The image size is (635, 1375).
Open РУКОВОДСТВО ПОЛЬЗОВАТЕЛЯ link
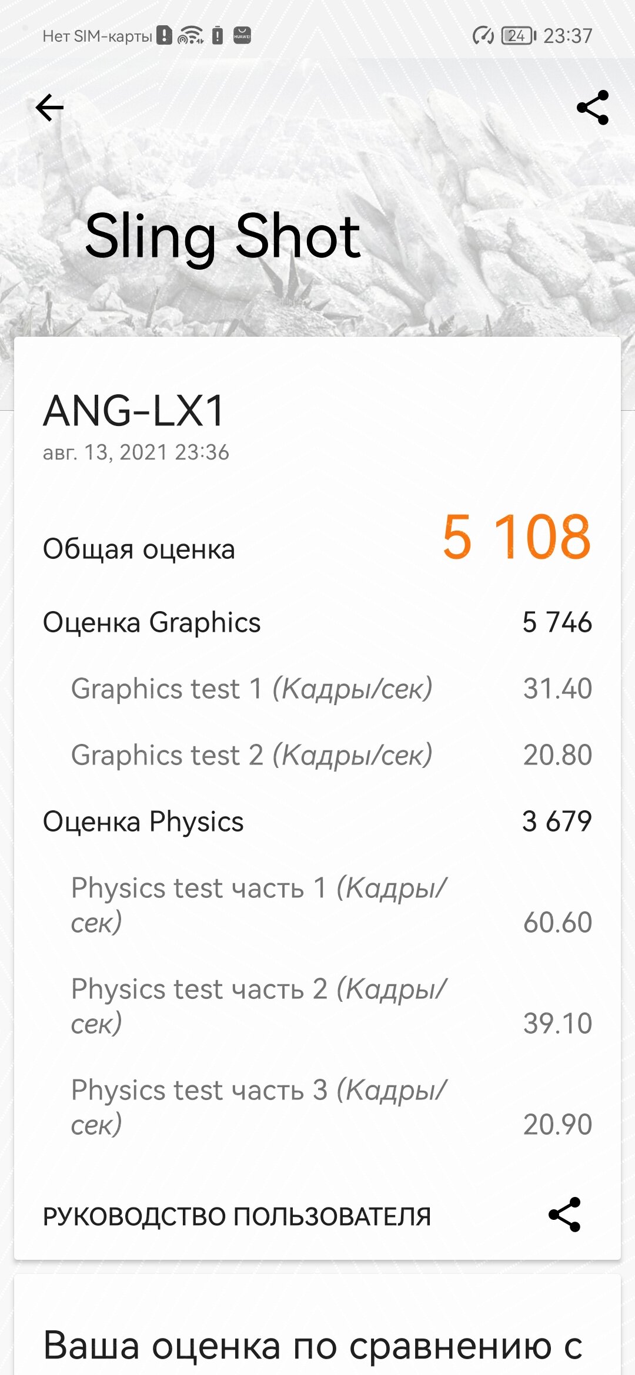point(237,1216)
